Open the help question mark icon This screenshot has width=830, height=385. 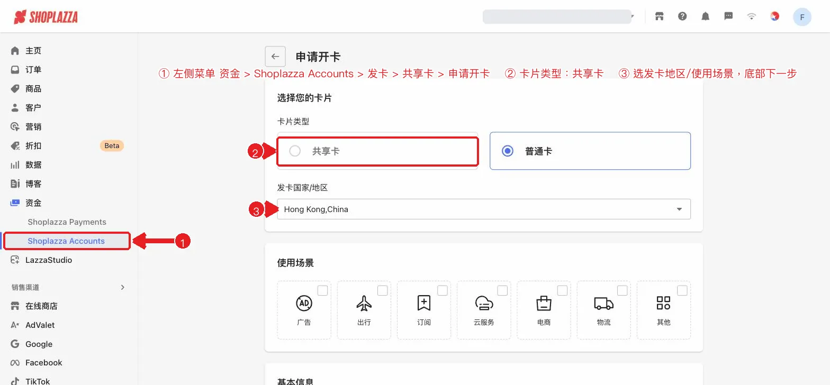[x=682, y=16]
